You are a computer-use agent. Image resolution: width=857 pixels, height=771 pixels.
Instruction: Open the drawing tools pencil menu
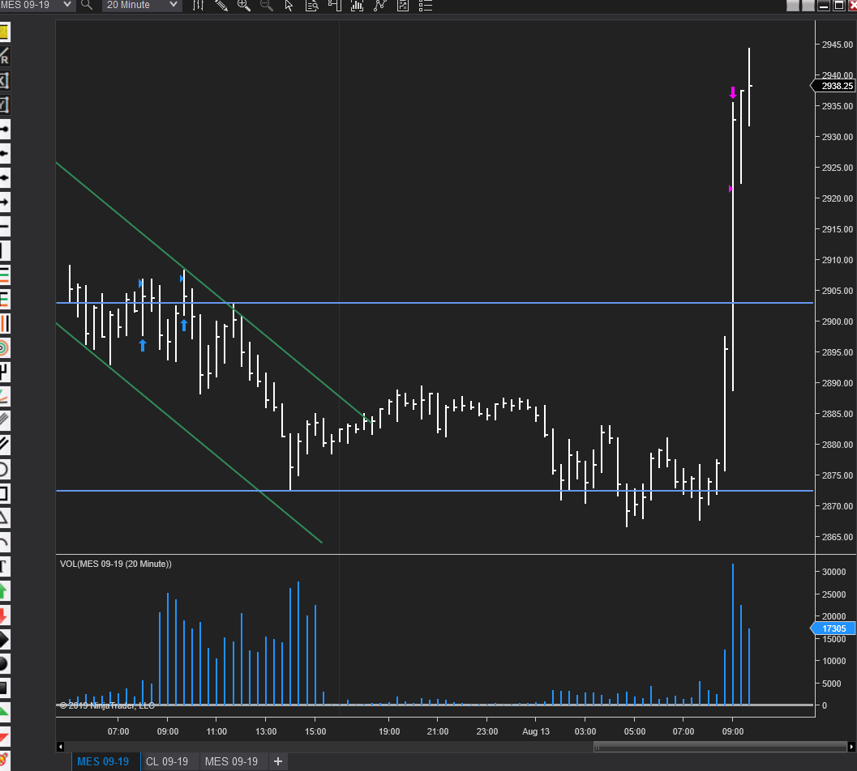point(221,6)
